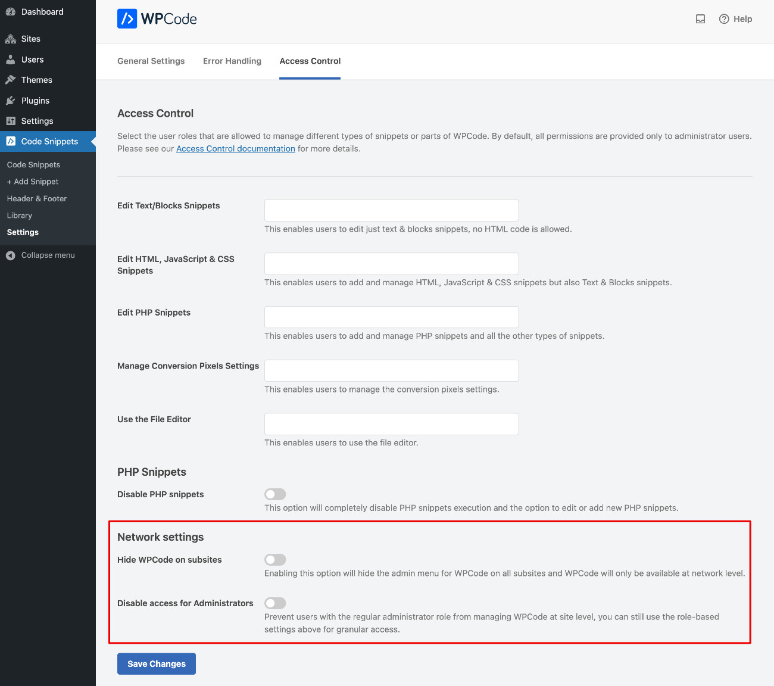Click the Users person icon
Screen dimensions: 774x686
pos(11,60)
